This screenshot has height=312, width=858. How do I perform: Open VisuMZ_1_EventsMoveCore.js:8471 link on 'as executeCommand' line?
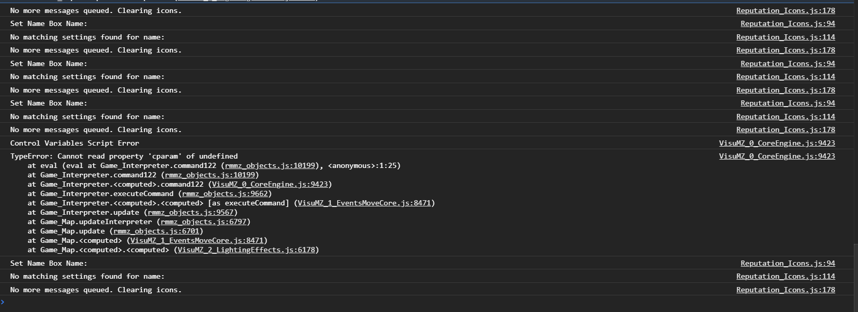point(364,203)
